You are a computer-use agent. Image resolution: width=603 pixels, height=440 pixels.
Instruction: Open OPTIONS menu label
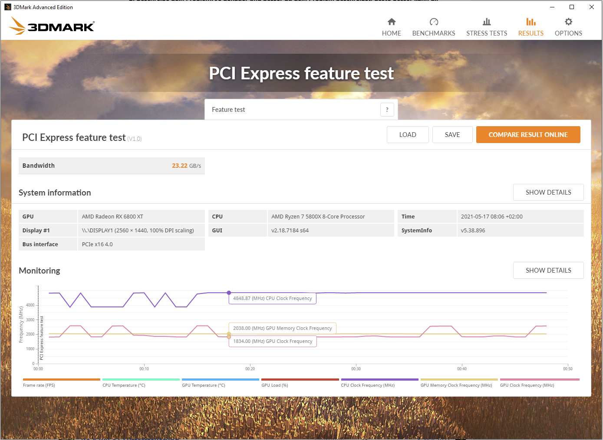[x=568, y=33]
